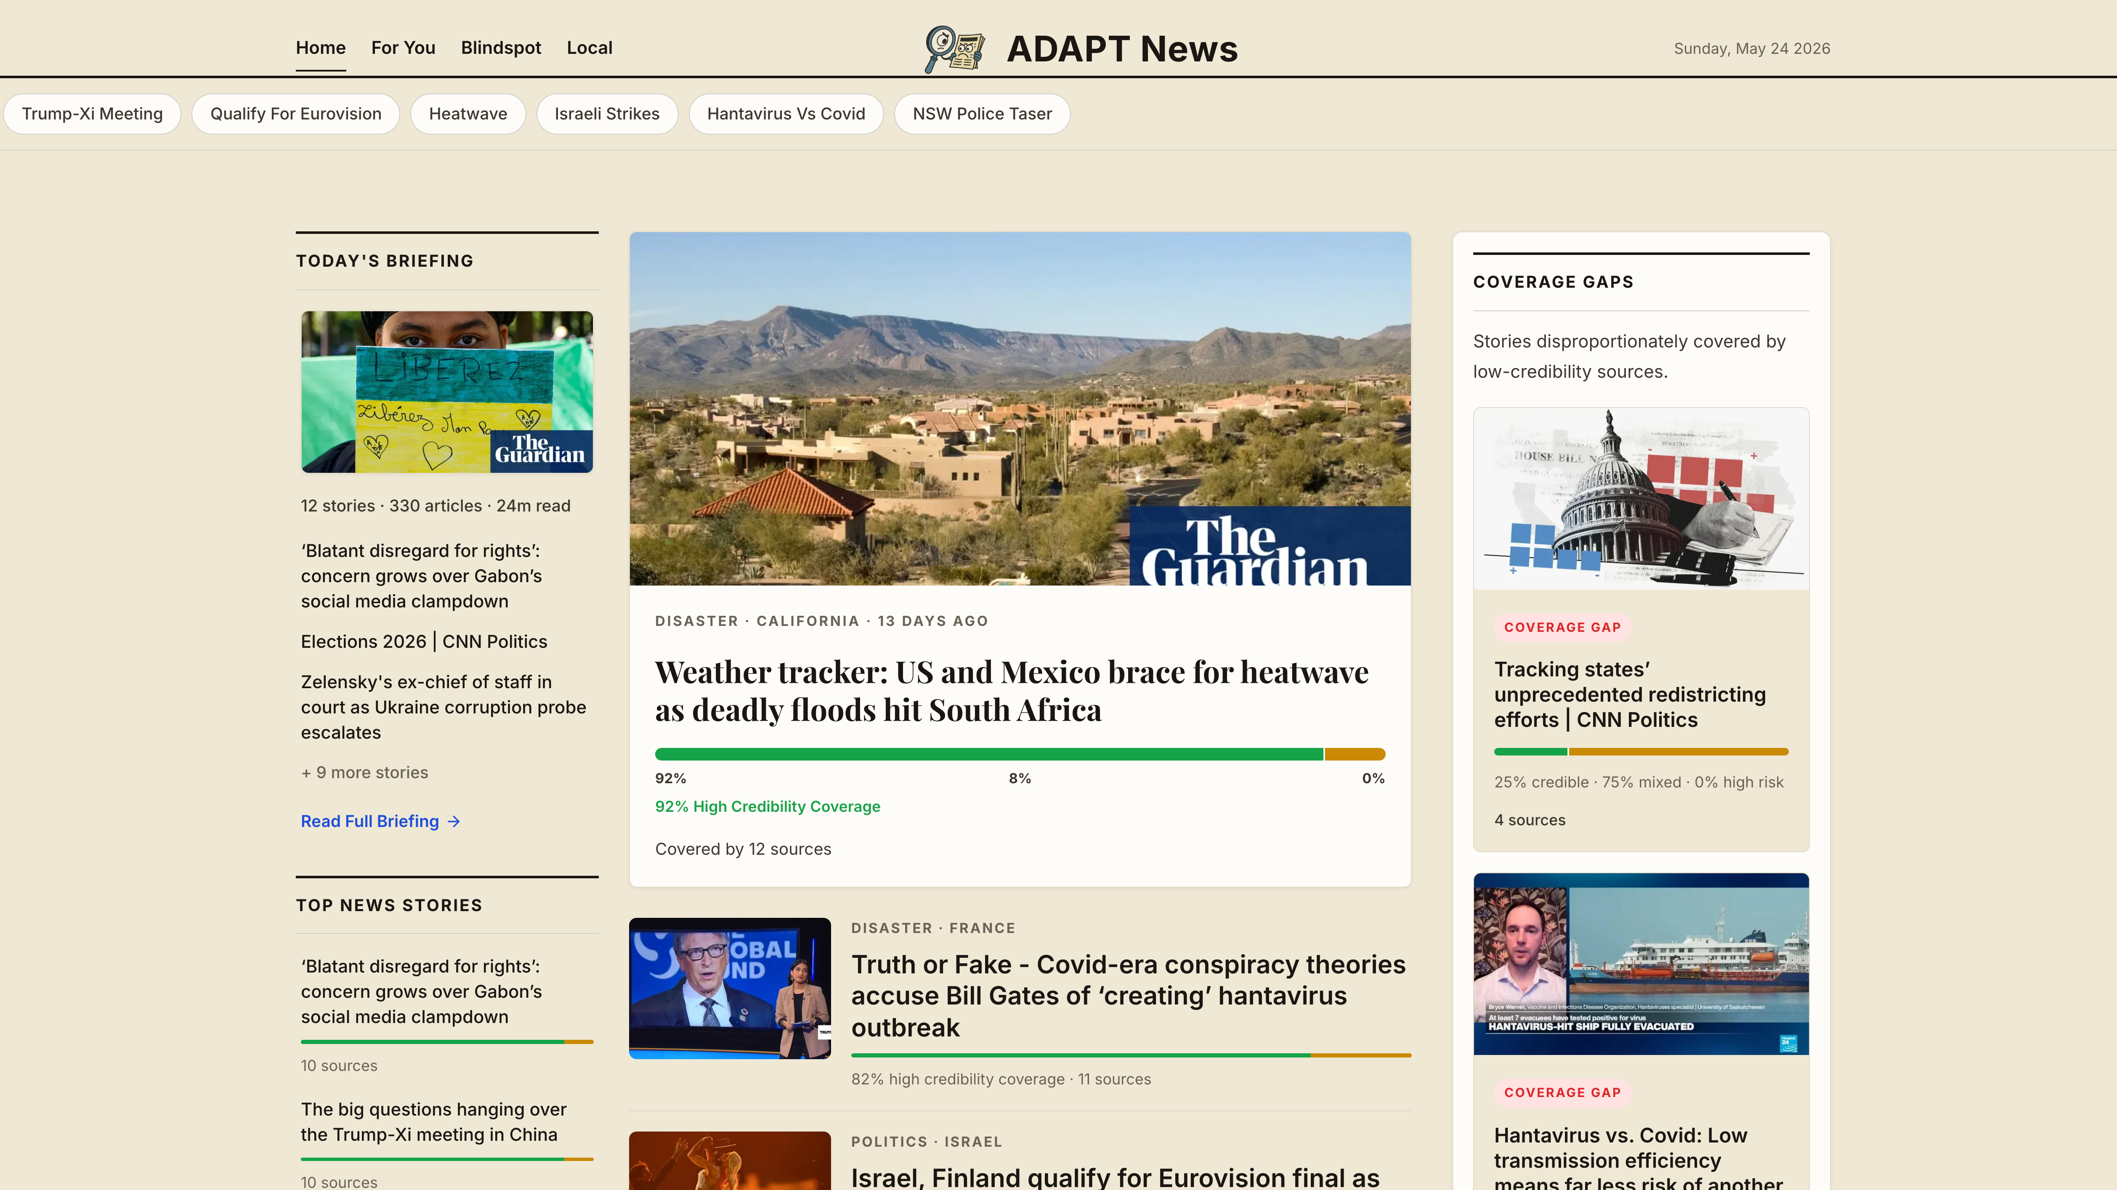Open Tracking states' unprecedented redistricting efforts headline

(1630, 695)
